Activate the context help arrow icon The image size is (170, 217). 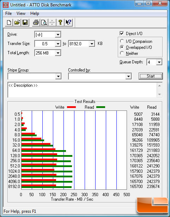point(68,22)
